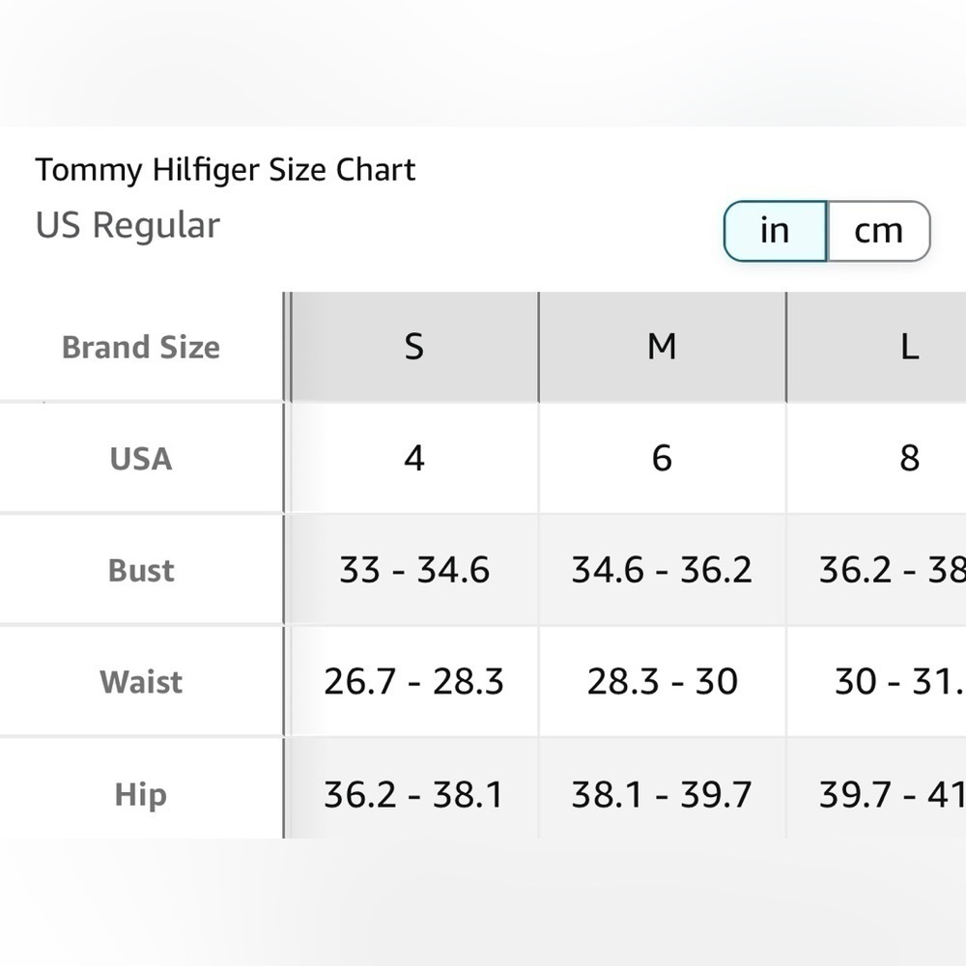This screenshot has height=966, width=966.
Task: Click the US Regular subtitle text
Action: [128, 225]
